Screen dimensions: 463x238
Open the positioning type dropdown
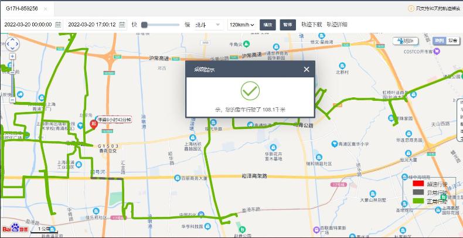click(x=207, y=25)
